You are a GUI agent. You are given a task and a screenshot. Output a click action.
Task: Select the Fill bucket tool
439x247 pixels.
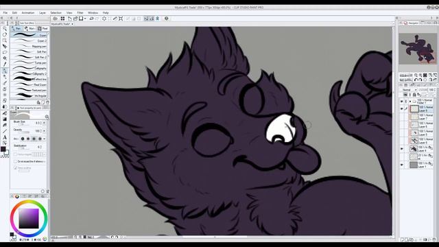(5, 113)
